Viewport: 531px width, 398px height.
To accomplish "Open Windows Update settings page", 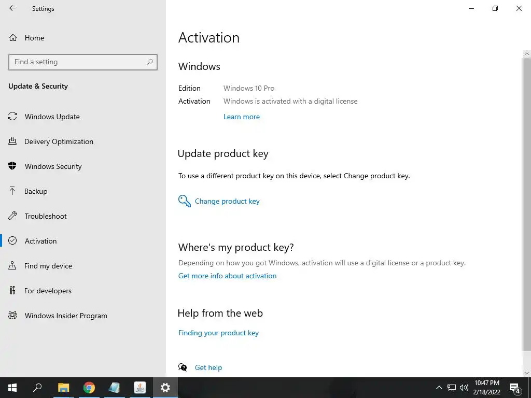I will [52, 117].
